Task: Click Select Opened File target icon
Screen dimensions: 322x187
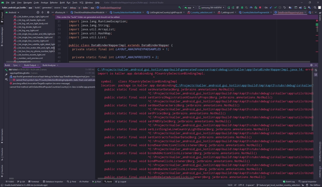Action: coord(38,12)
